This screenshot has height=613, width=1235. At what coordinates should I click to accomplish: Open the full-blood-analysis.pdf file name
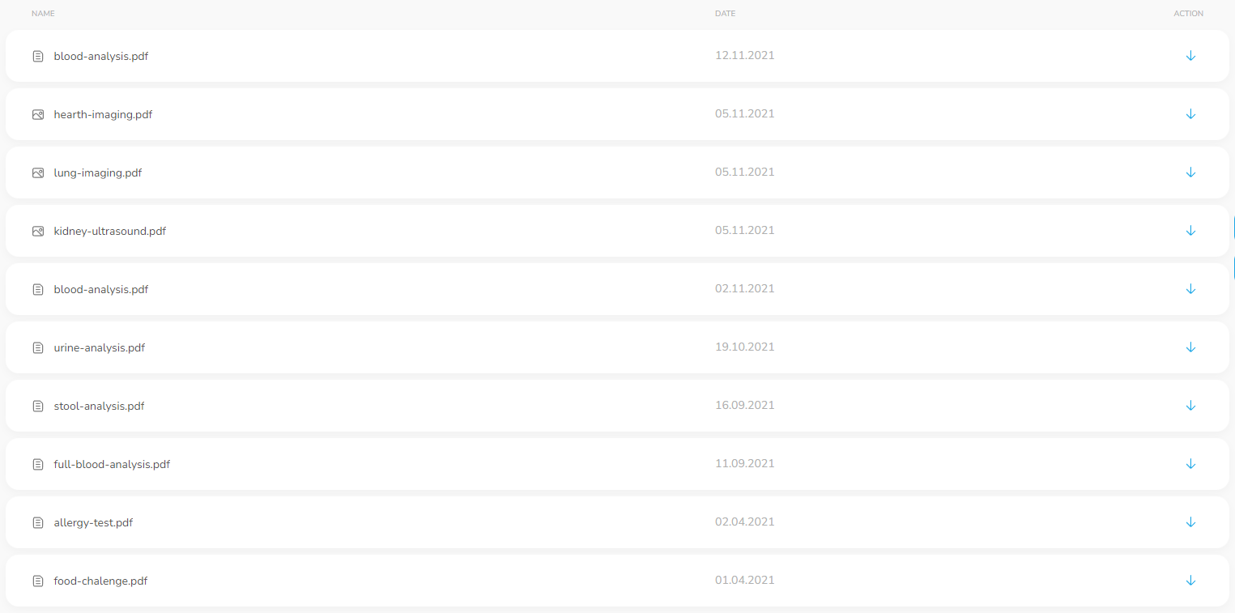[x=112, y=464]
